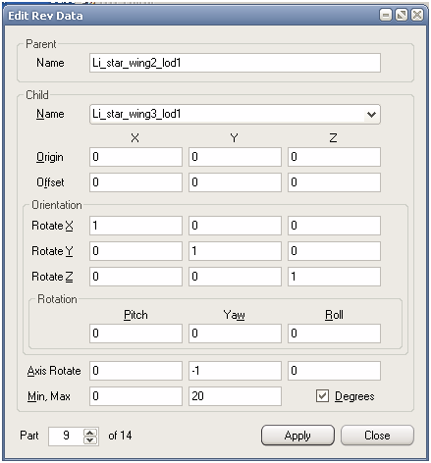Edit the Rotate X first value field
The height and width of the screenshot is (463, 431).
[135, 226]
